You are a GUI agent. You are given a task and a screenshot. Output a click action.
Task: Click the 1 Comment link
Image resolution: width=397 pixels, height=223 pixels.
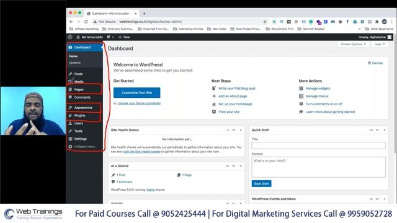[124, 181]
